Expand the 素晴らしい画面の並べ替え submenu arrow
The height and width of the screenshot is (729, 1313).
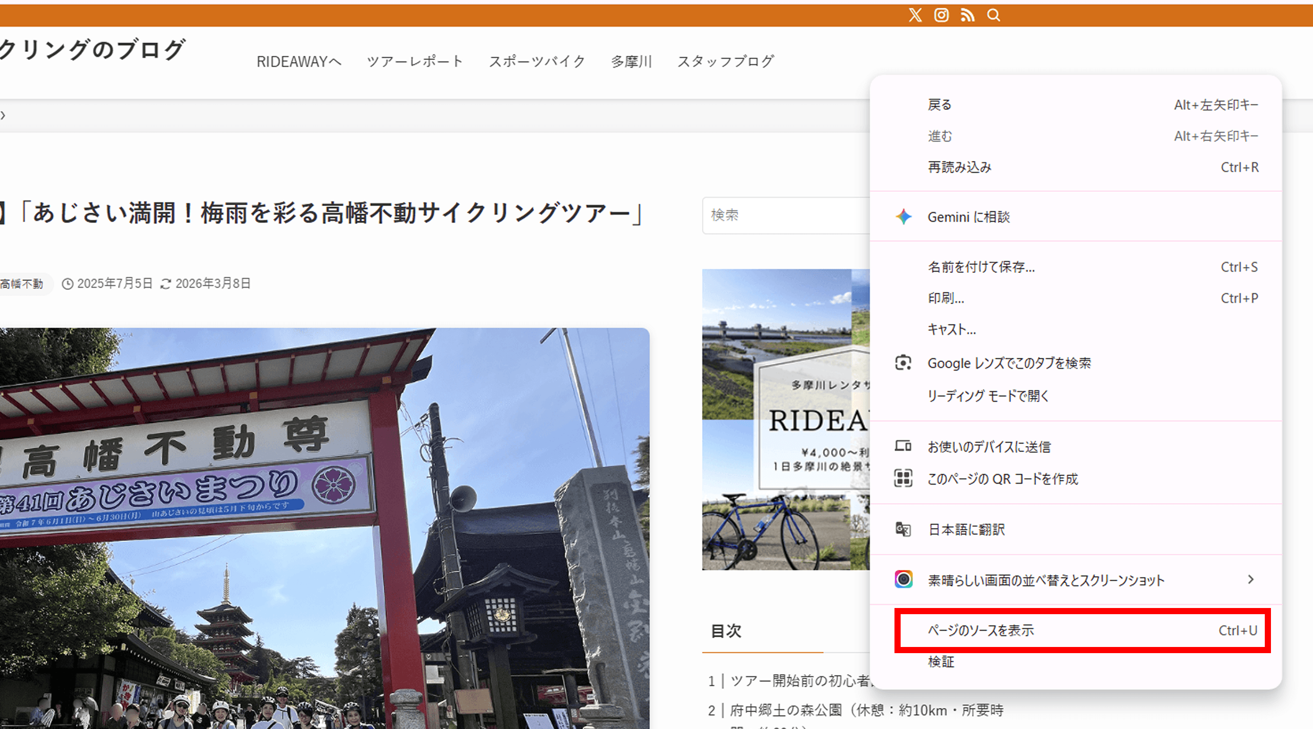tap(1251, 579)
